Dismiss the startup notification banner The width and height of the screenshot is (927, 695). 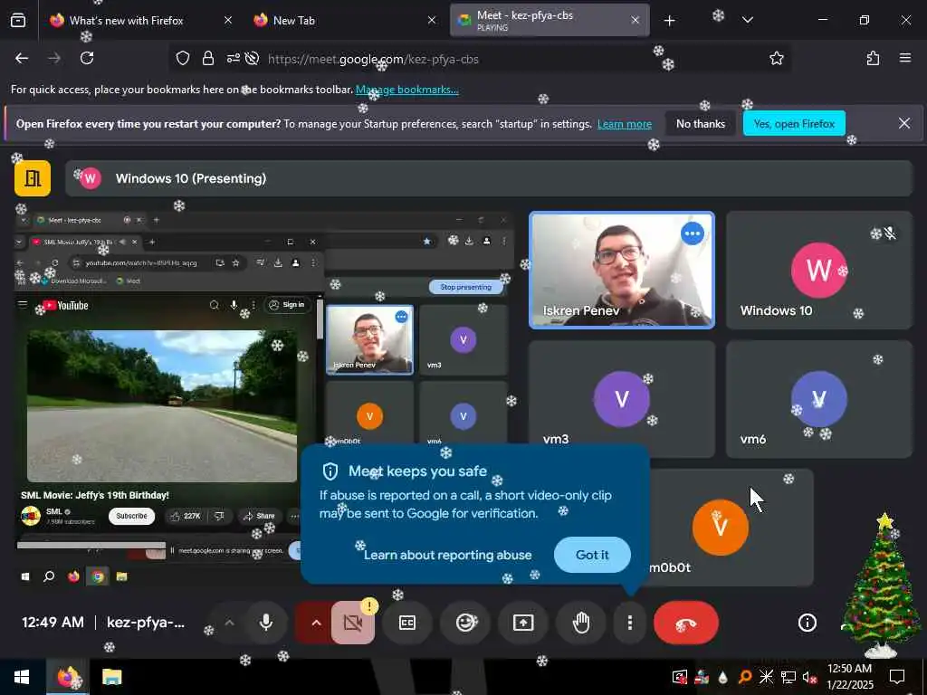click(904, 123)
